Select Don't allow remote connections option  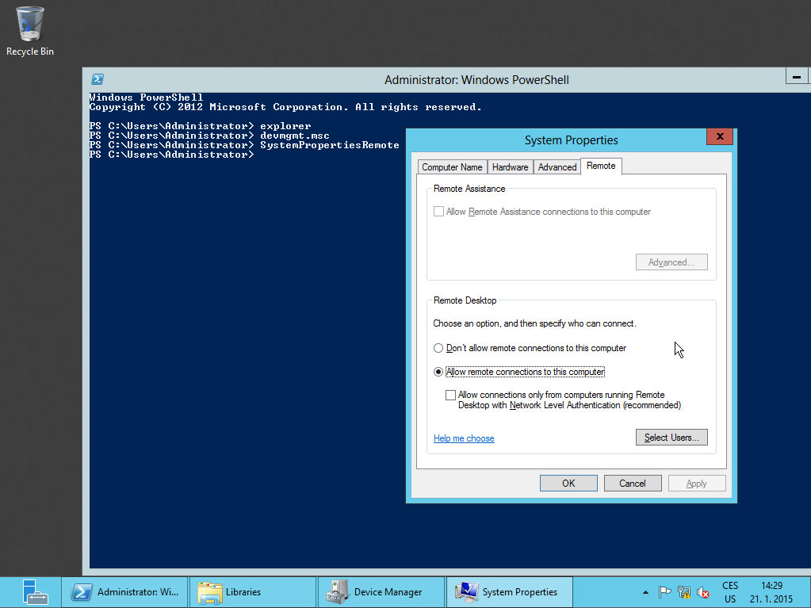pos(438,348)
